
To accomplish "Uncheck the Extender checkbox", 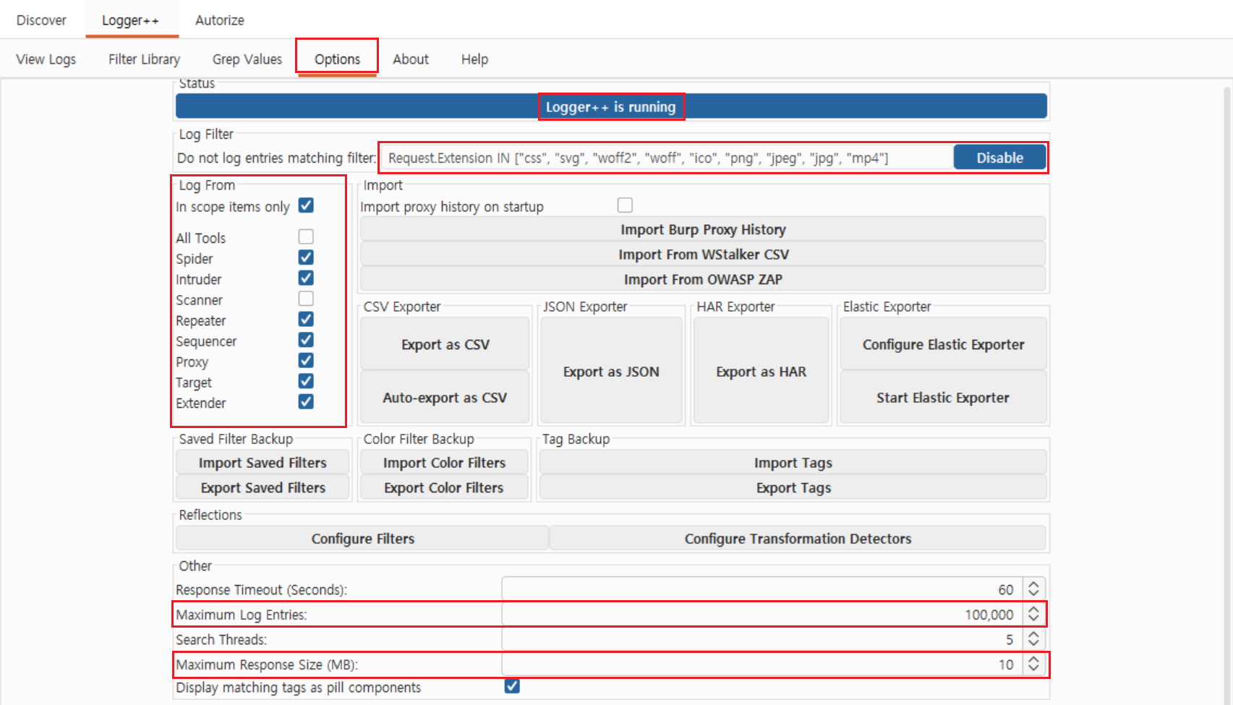I will pyautogui.click(x=306, y=401).
